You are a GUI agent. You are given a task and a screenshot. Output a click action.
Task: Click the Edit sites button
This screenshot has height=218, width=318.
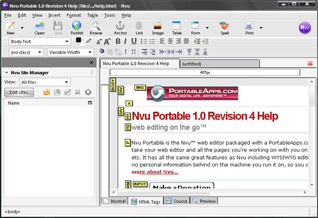point(19,93)
